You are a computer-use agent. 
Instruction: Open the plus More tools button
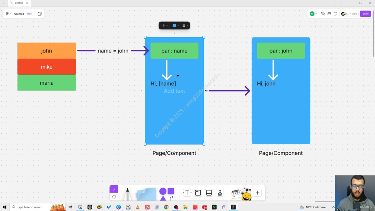258,193
